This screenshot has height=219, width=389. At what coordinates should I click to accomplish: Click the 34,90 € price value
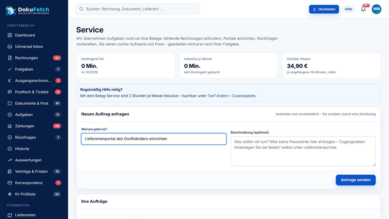tap(297, 66)
